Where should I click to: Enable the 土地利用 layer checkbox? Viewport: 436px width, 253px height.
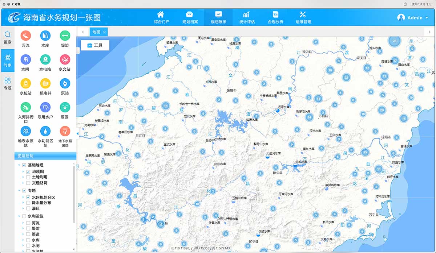(x=28, y=177)
